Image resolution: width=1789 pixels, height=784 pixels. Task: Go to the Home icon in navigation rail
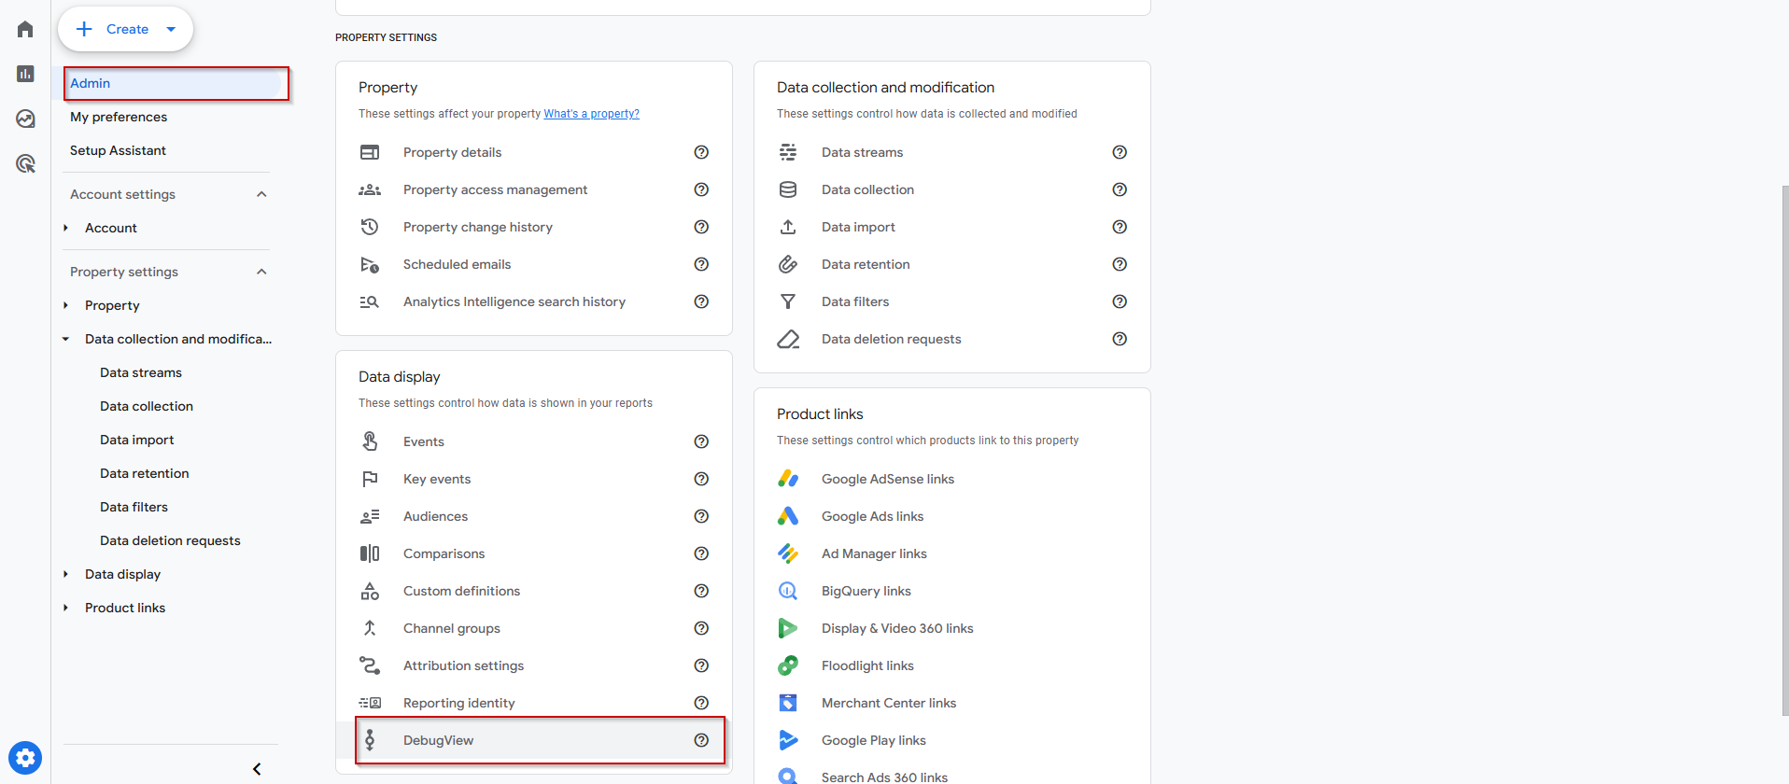tap(25, 29)
